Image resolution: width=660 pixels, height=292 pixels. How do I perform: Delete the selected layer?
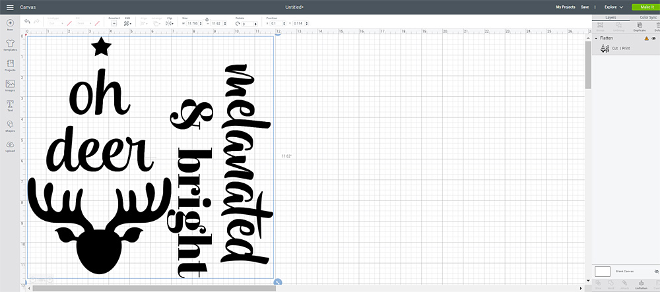coord(657,27)
